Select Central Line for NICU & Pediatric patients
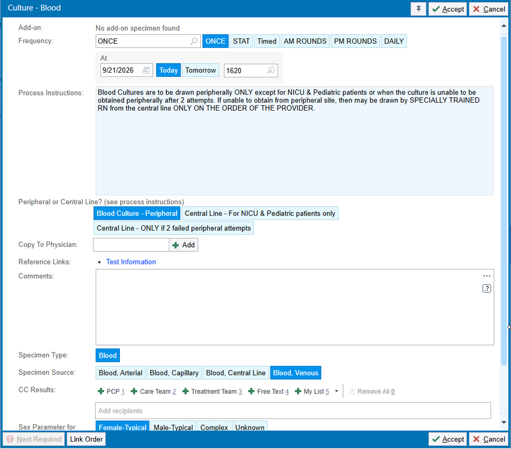This screenshot has height=449, width=511. click(x=260, y=214)
